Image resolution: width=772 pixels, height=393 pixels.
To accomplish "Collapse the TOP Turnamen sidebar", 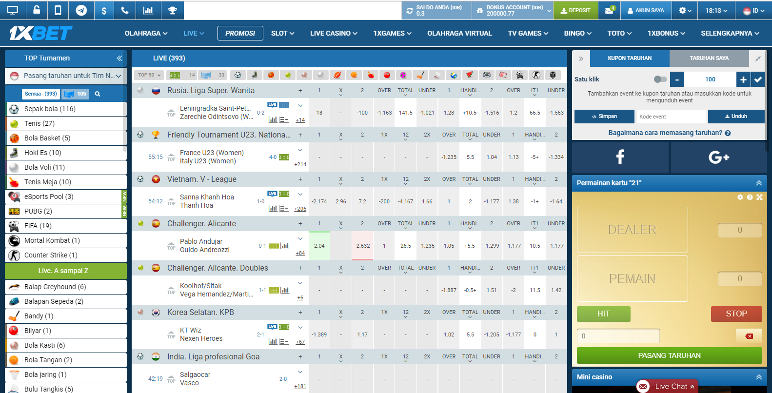I will [119, 58].
